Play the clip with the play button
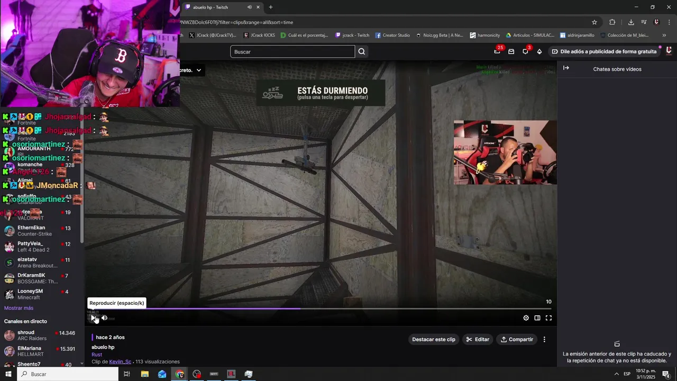The height and width of the screenshot is (381, 677). 93,318
